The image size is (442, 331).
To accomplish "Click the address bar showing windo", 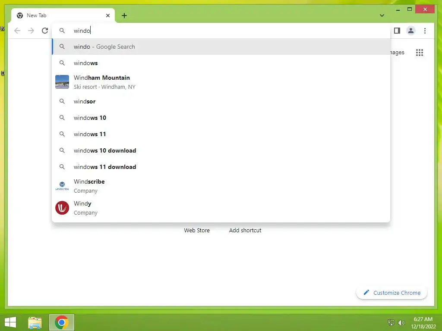I will click(x=221, y=31).
